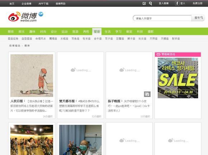Select the 娱乐 category tab

[x=22, y=32]
